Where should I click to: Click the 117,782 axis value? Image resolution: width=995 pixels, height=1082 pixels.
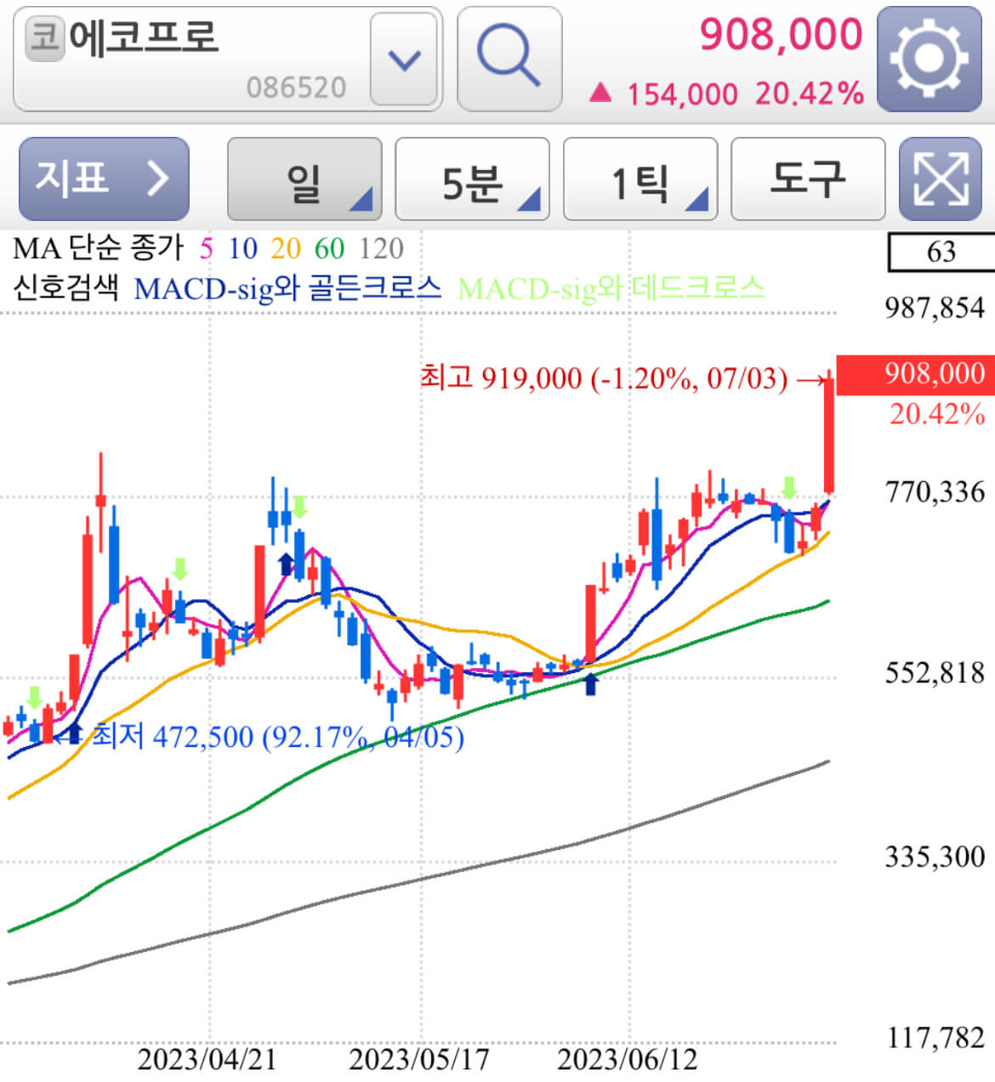(935, 1038)
